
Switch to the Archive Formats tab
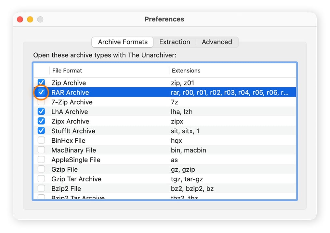(123, 42)
